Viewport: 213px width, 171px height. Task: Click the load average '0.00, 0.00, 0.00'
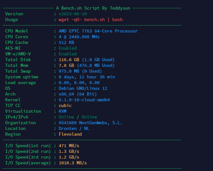79,83
